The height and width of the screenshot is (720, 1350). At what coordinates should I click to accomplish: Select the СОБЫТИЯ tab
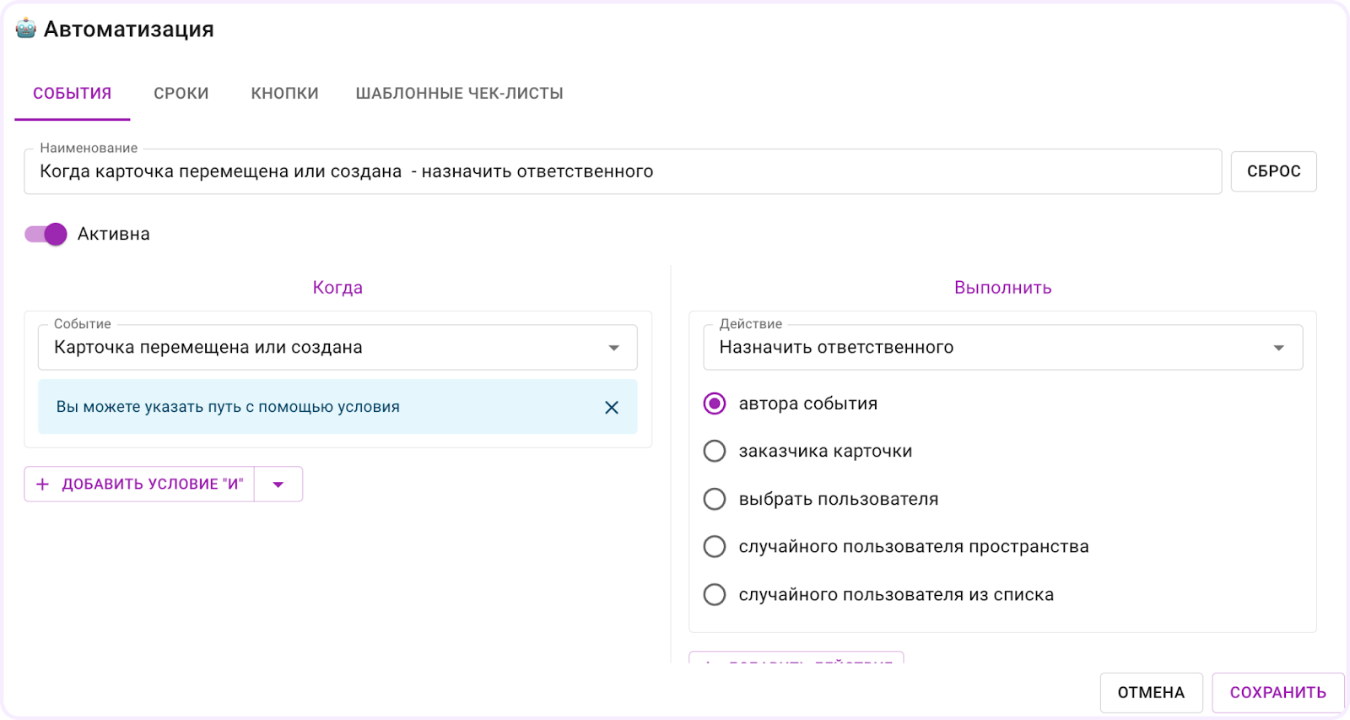pos(73,94)
